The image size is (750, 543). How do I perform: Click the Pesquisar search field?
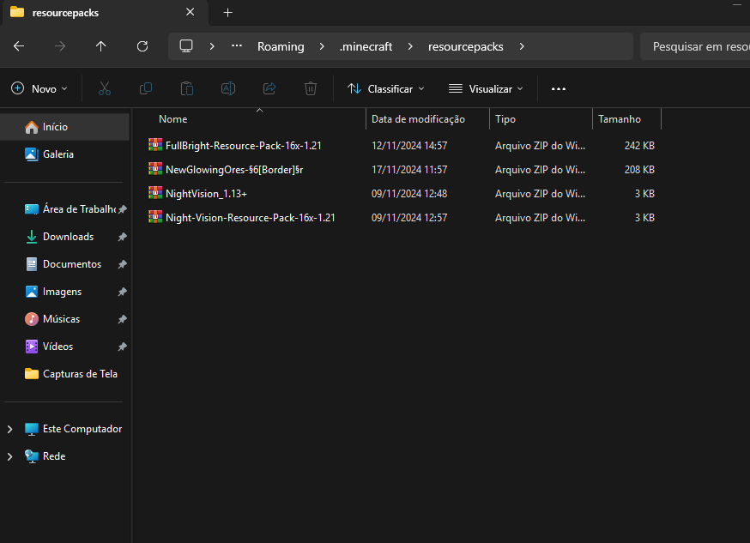[695, 46]
